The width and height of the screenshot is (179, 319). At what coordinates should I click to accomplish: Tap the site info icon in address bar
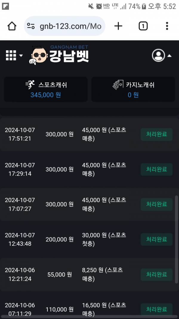pos(31,26)
